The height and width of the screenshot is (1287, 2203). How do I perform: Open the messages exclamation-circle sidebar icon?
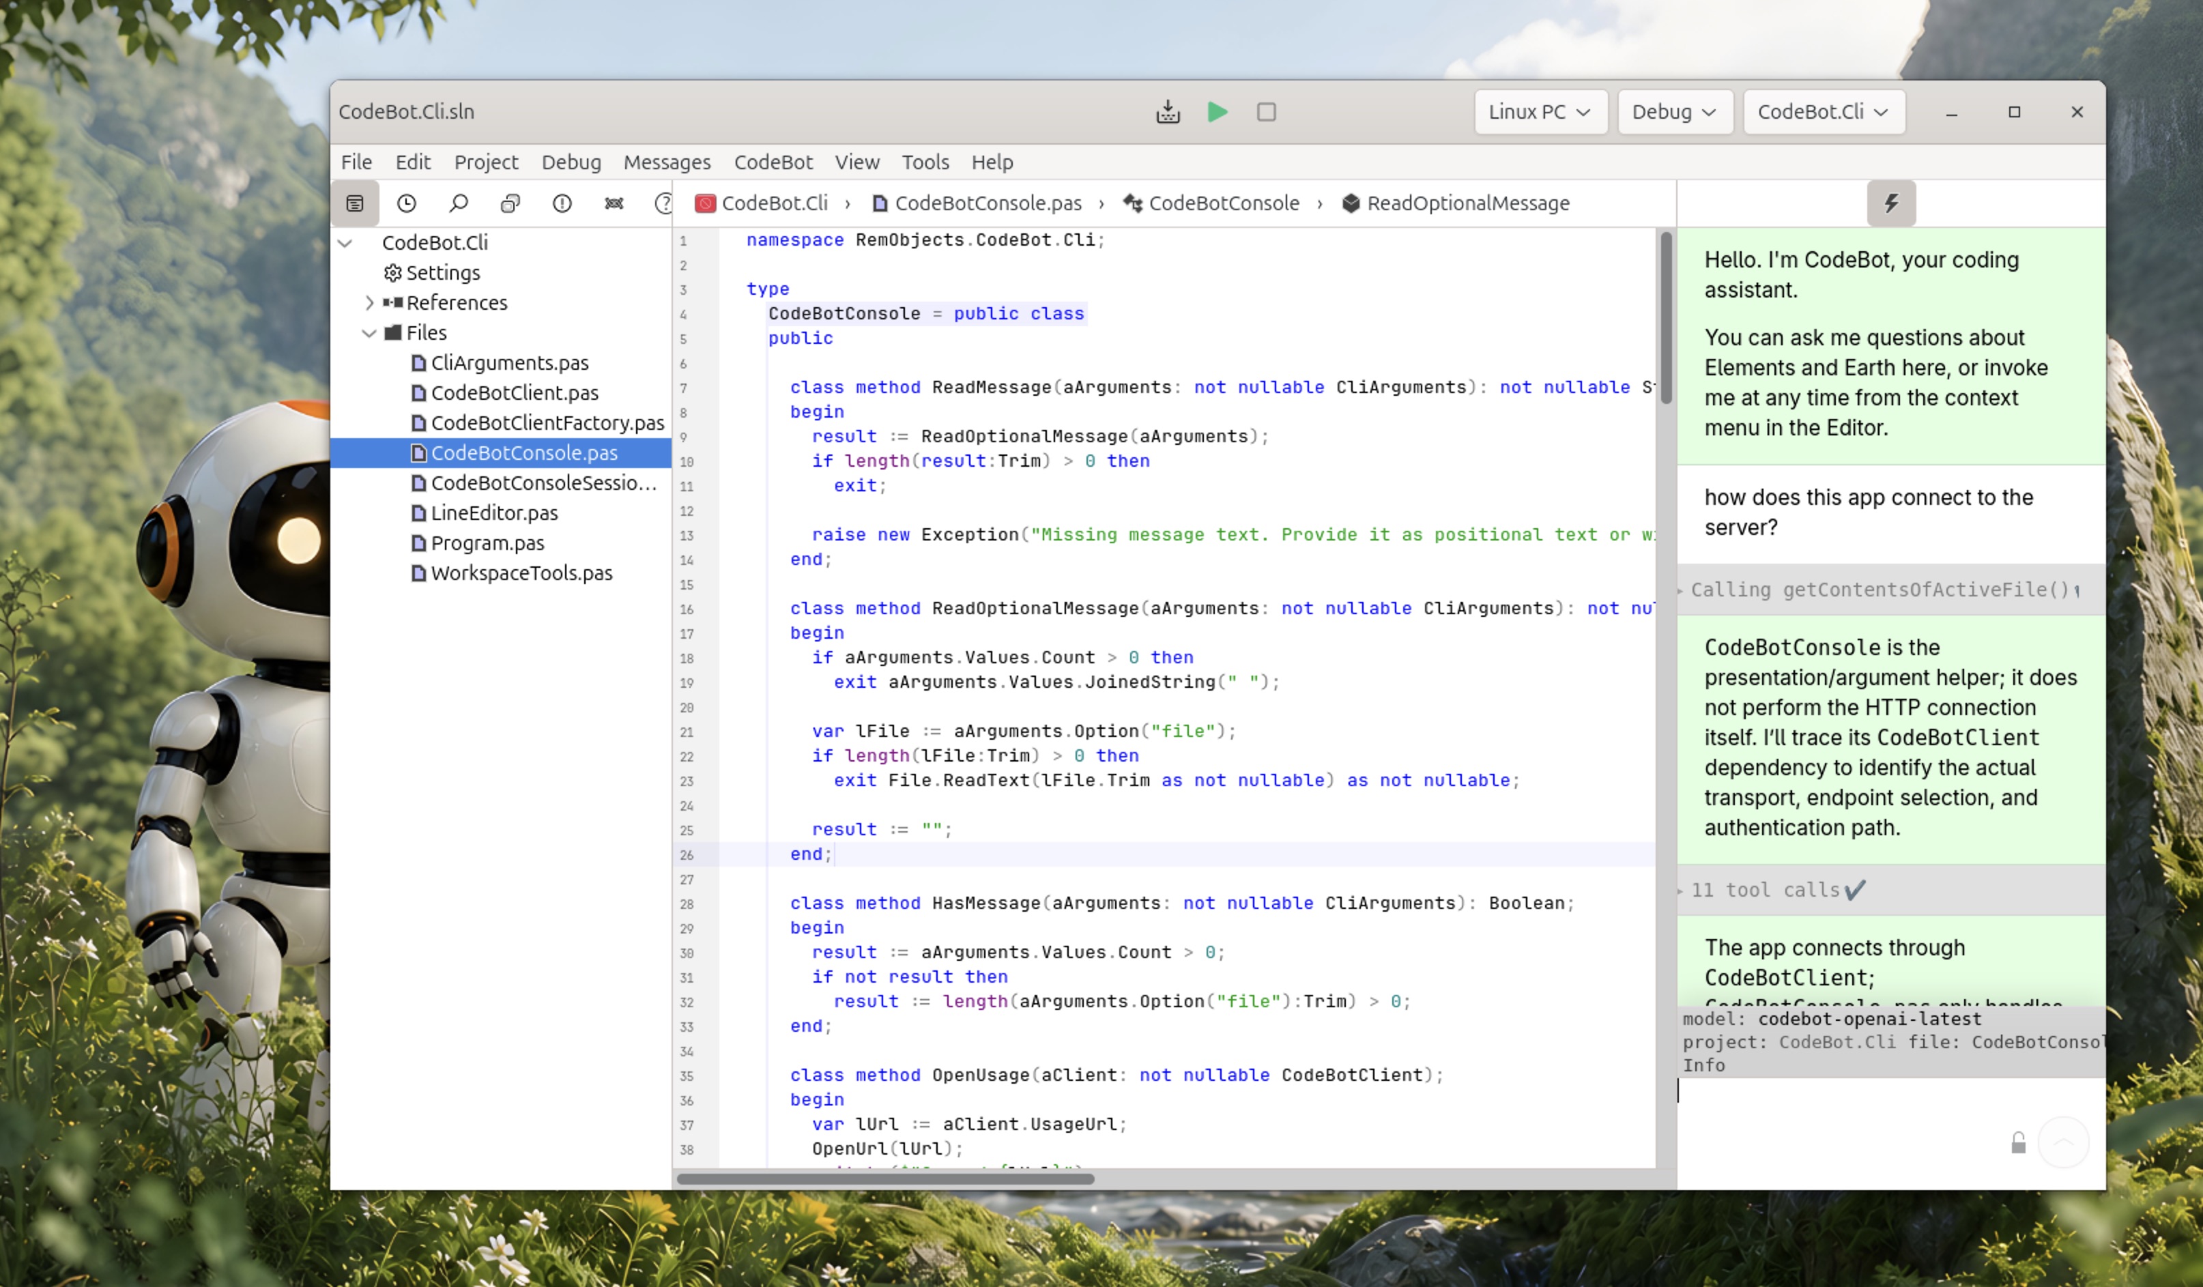click(x=562, y=204)
